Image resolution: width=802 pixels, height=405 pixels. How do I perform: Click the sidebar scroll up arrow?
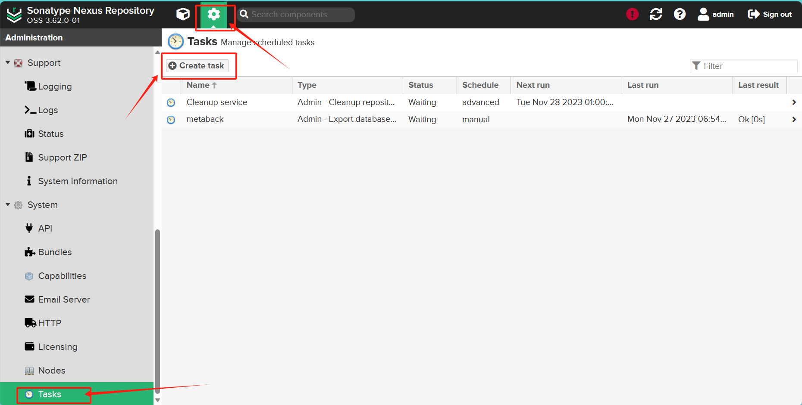pyautogui.click(x=157, y=52)
